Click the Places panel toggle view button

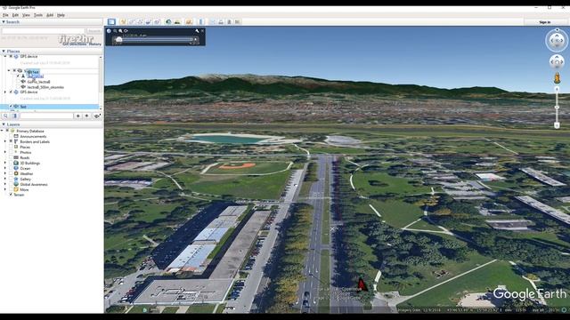click(x=14, y=116)
